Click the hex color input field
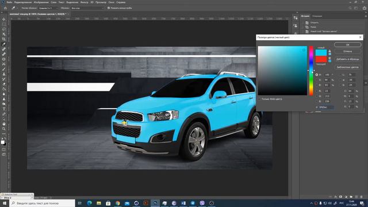 point(326,108)
